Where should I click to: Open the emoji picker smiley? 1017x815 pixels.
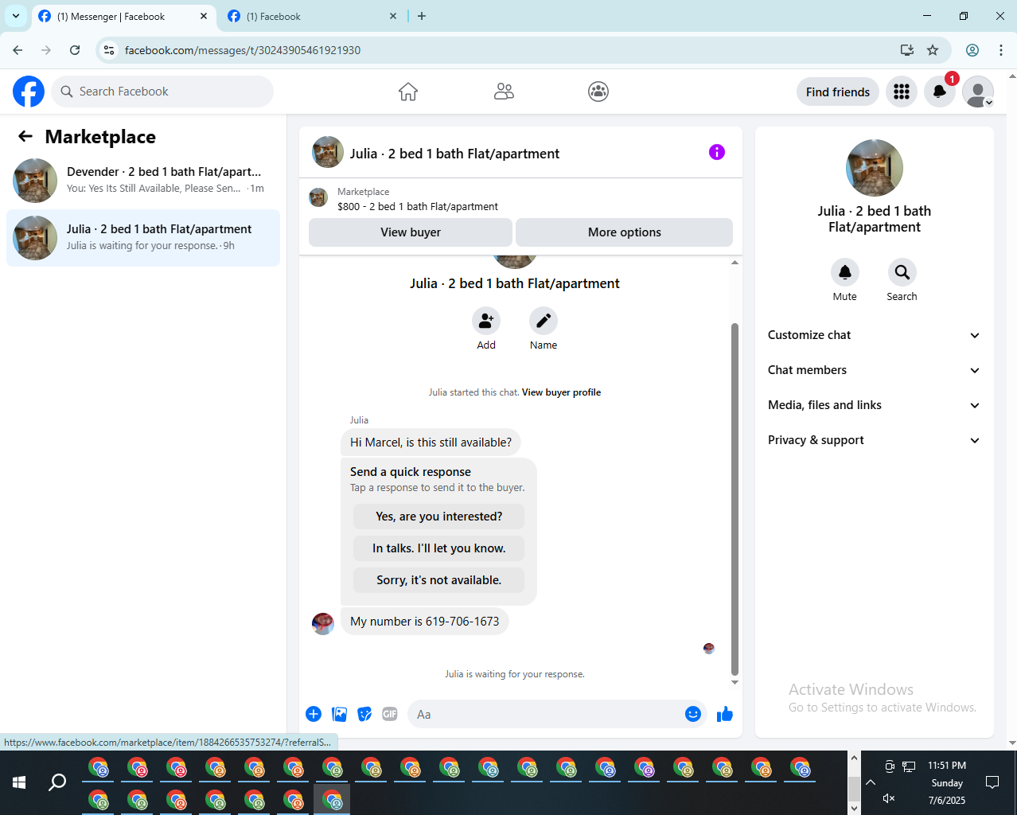tap(693, 714)
